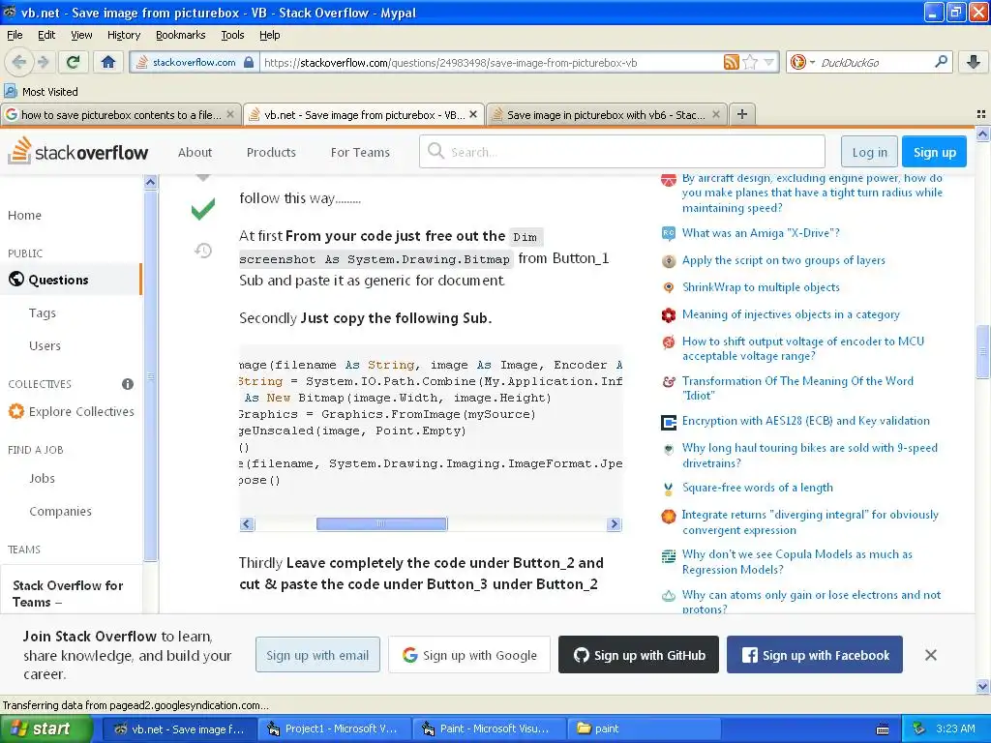Click the Questions globe icon

(x=16, y=280)
